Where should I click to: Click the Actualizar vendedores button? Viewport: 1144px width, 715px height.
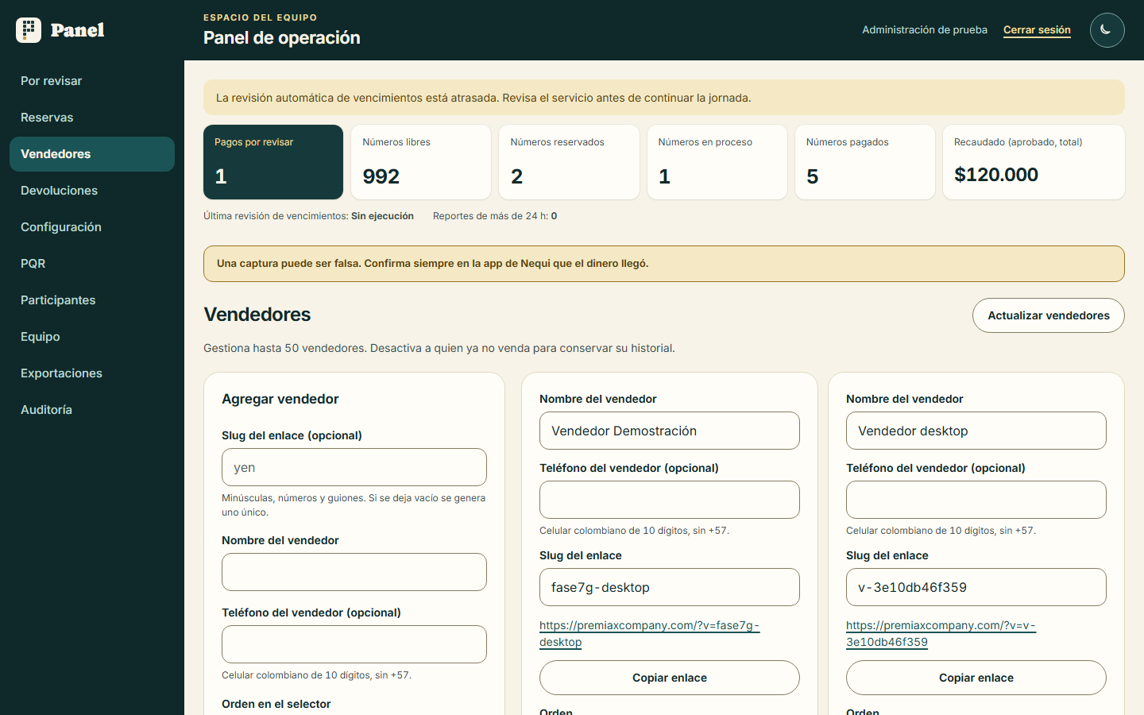pos(1049,315)
